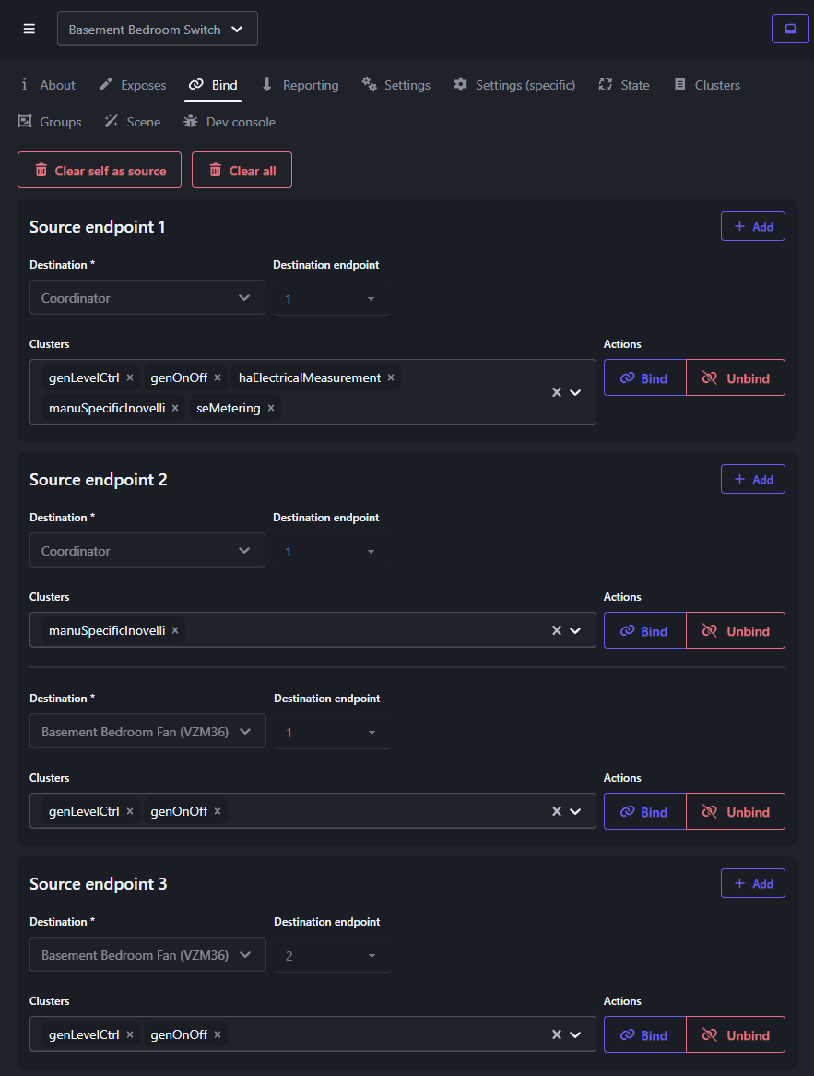Remove genOnOff tag in Source endpoint 3
This screenshot has width=814, height=1076.
click(x=218, y=1034)
